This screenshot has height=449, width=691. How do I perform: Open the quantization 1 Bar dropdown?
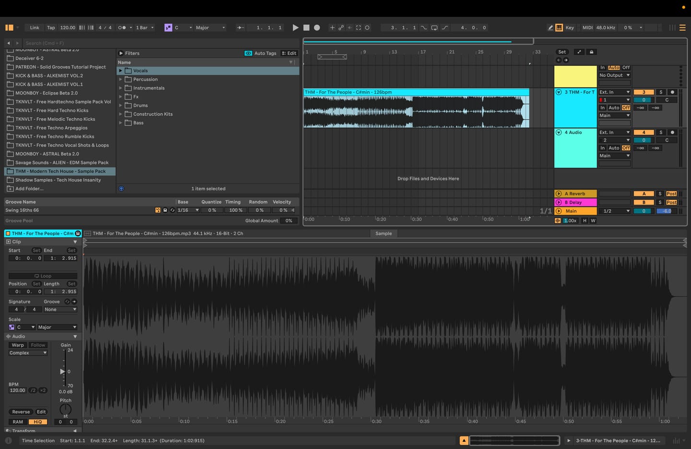[144, 27]
